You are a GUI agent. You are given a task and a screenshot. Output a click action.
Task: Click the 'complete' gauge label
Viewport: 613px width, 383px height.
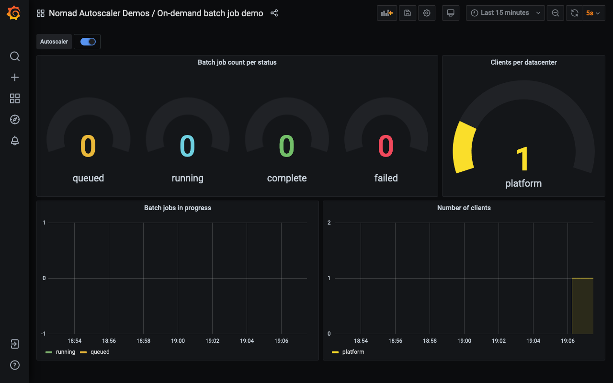(x=287, y=178)
